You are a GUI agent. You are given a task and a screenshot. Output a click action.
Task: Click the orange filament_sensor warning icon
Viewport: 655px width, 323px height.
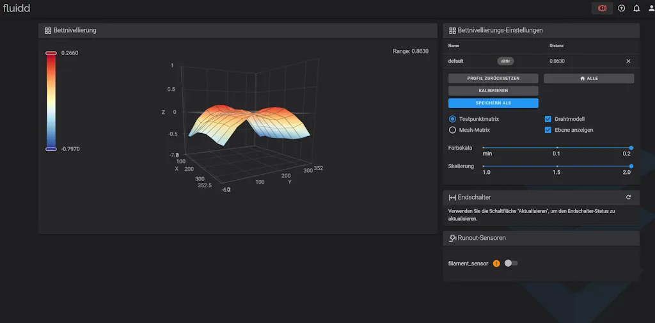[496, 263]
